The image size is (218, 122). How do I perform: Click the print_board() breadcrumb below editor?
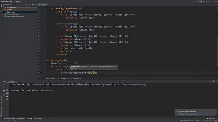click(50, 79)
